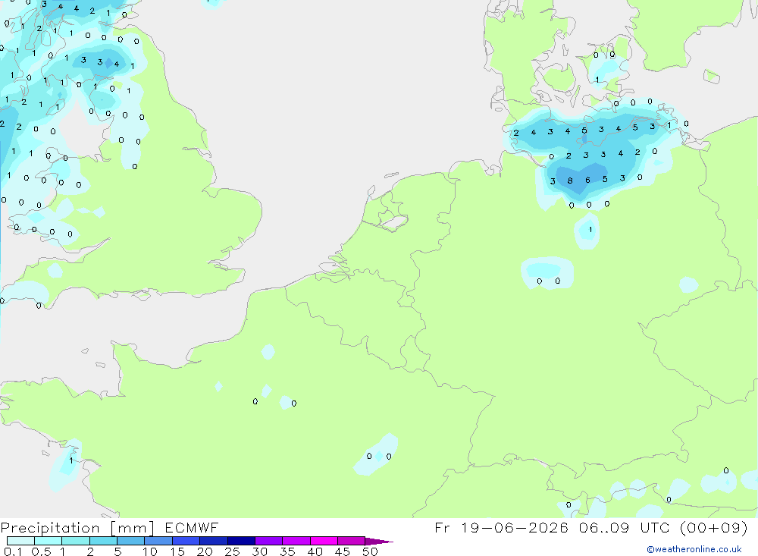The width and height of the screenshot is (758, 556).
Task: Pick the 20–25 mm dark blue swatch
Action: (x=214, y=541)
